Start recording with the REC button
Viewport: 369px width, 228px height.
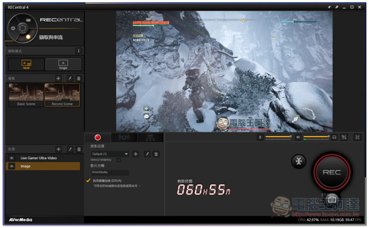click(x=332, y=172)
